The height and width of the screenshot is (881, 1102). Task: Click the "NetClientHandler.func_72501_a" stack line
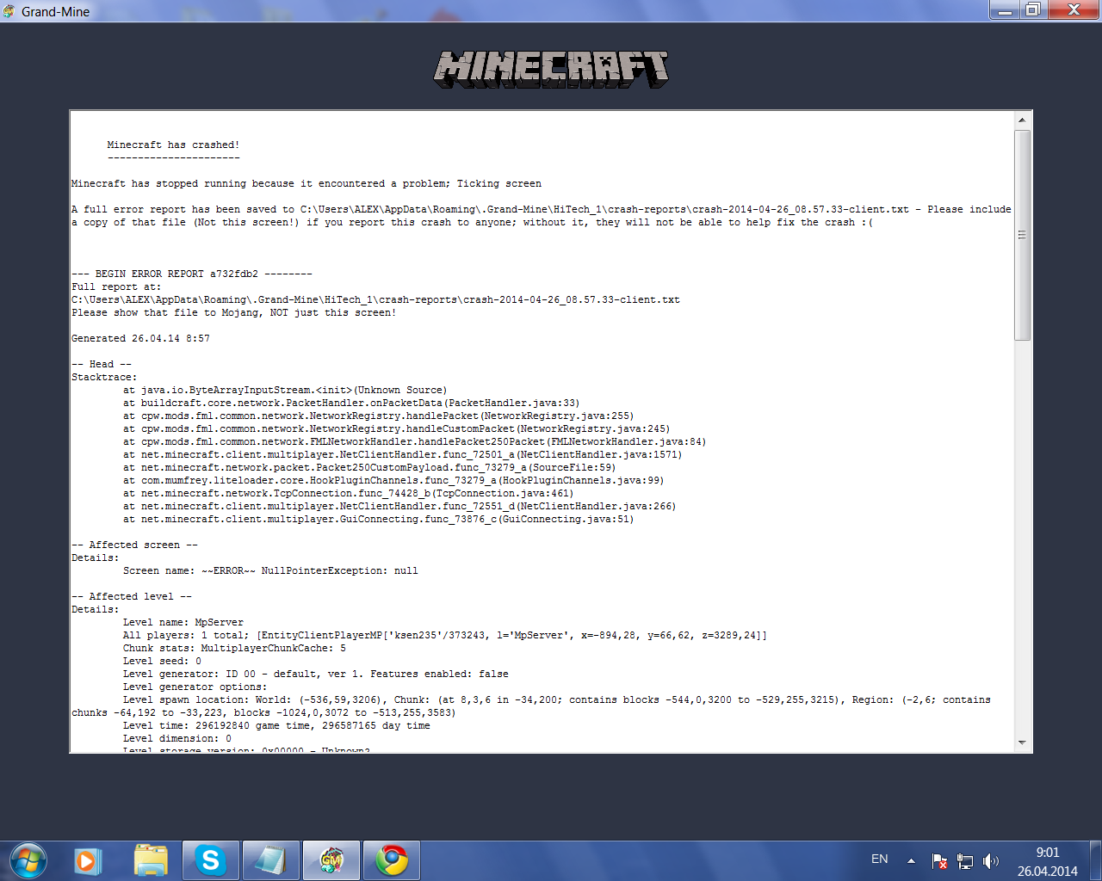pos(402,454)
